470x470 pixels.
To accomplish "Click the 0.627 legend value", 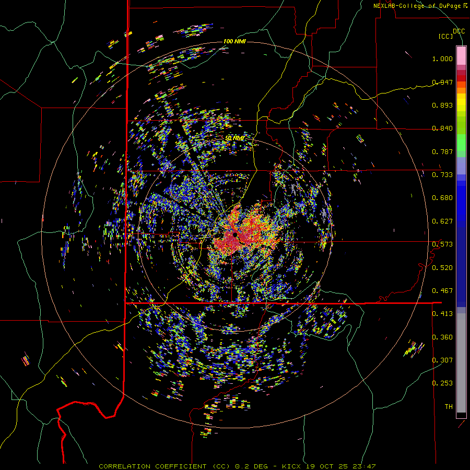I will [442, 221].
